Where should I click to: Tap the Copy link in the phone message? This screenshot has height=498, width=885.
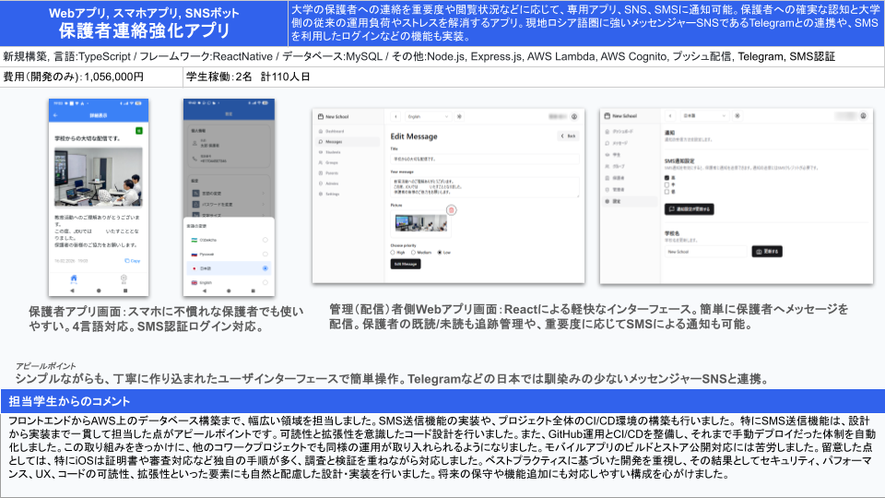(x=133, y=261)
